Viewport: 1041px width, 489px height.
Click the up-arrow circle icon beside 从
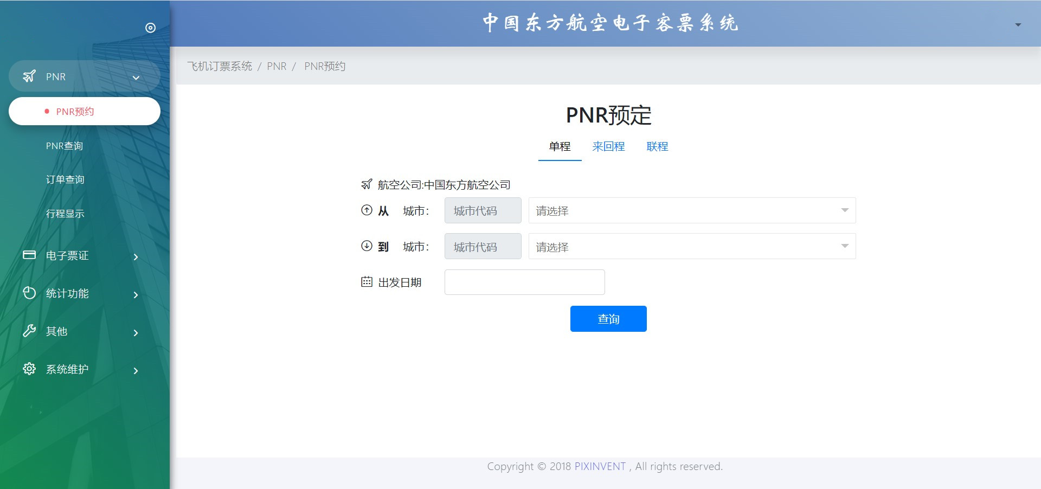pyautogui.click(x=367, y=210)
